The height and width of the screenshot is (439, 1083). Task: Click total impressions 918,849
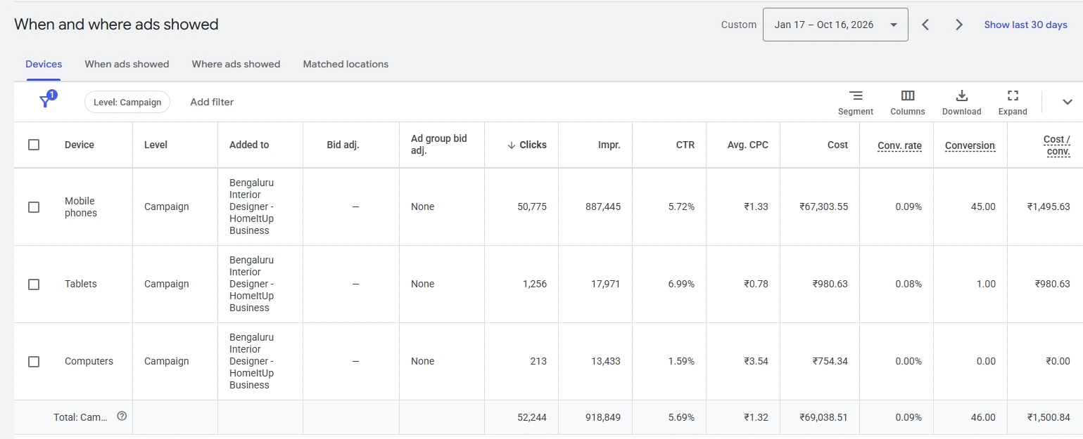(603, 417)
